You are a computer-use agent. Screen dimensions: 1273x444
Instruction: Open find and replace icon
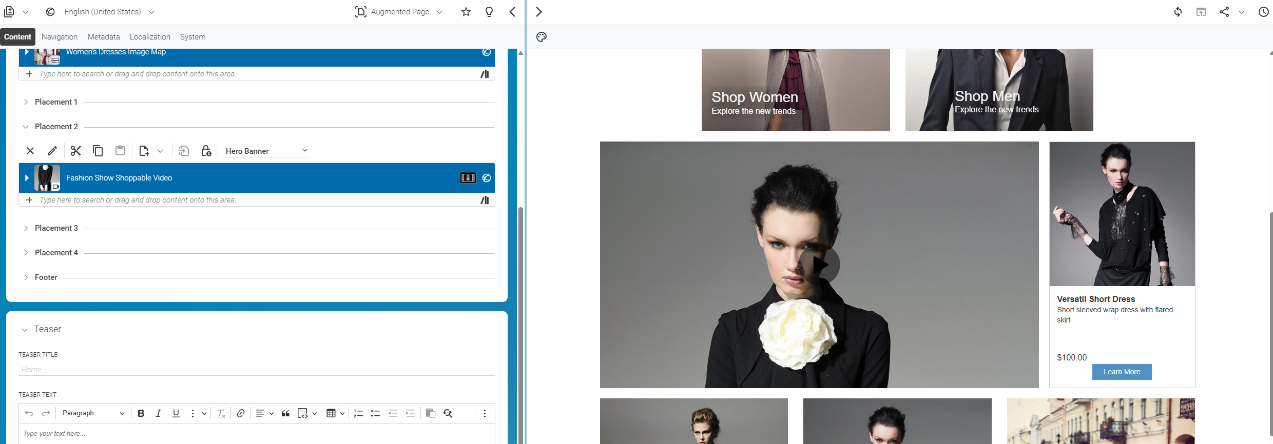(448, 413)
